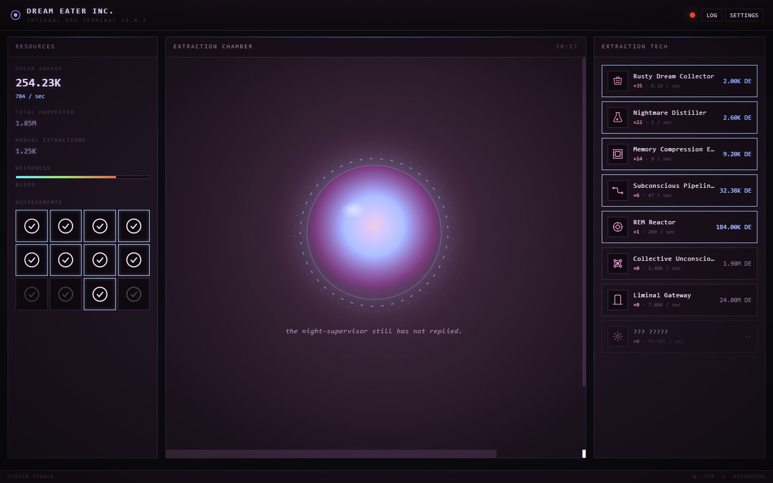Click SYSTEM STABLE status text
773x483 pixels.
(31, 477)
